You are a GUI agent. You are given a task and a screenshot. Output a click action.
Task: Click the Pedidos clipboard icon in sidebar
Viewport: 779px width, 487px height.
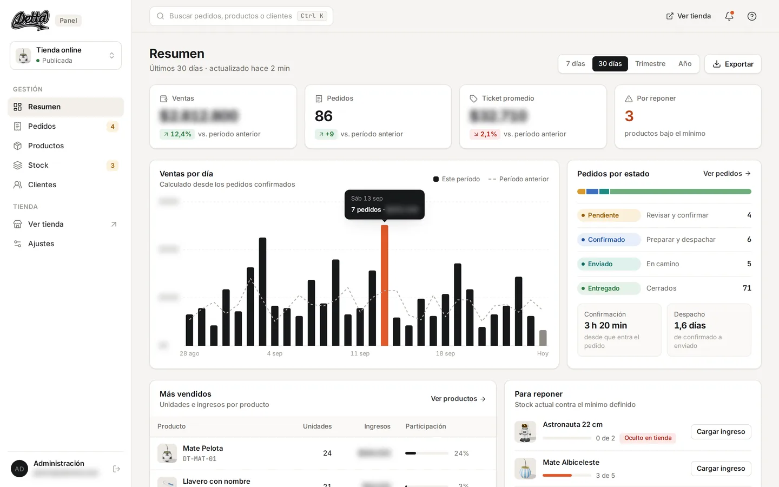click(x=18, y=127)
